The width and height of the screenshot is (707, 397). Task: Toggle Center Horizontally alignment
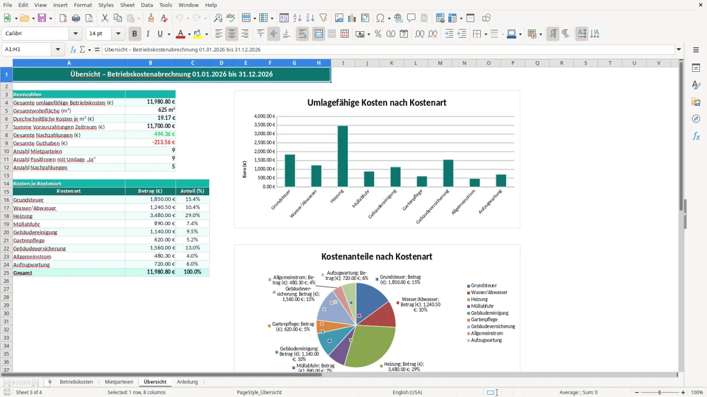click(x=232, y=34)
